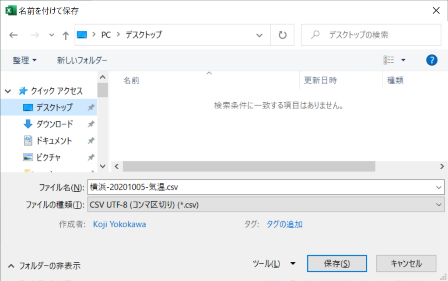Select ピクチャ in the navigation pane

click(48, 158)
